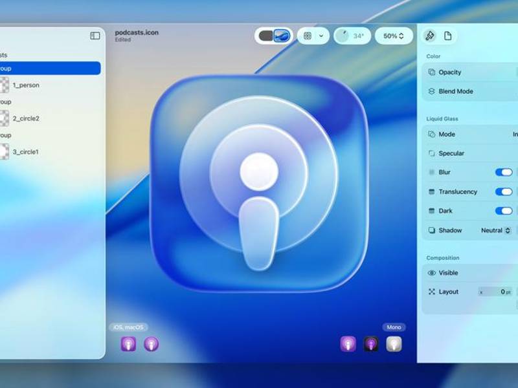This screenshot has width=518, height=388.
Task: Disable the Blur toggle
Action: [506, 172]
